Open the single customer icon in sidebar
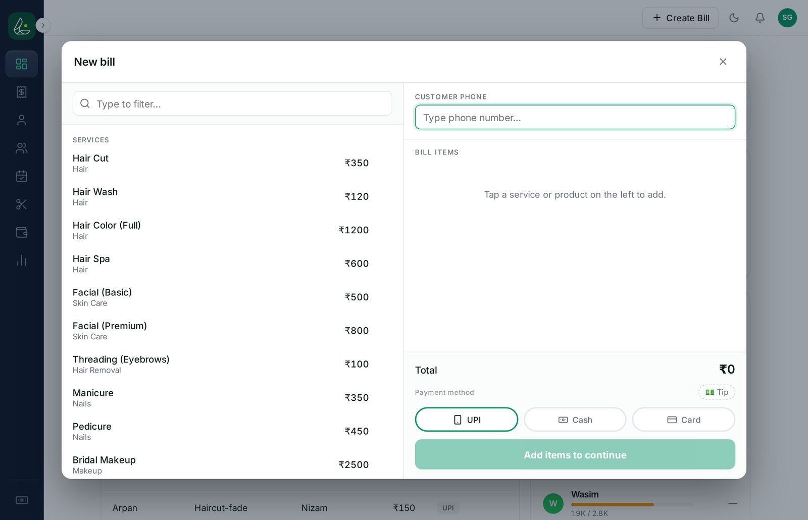 [22, 120]
